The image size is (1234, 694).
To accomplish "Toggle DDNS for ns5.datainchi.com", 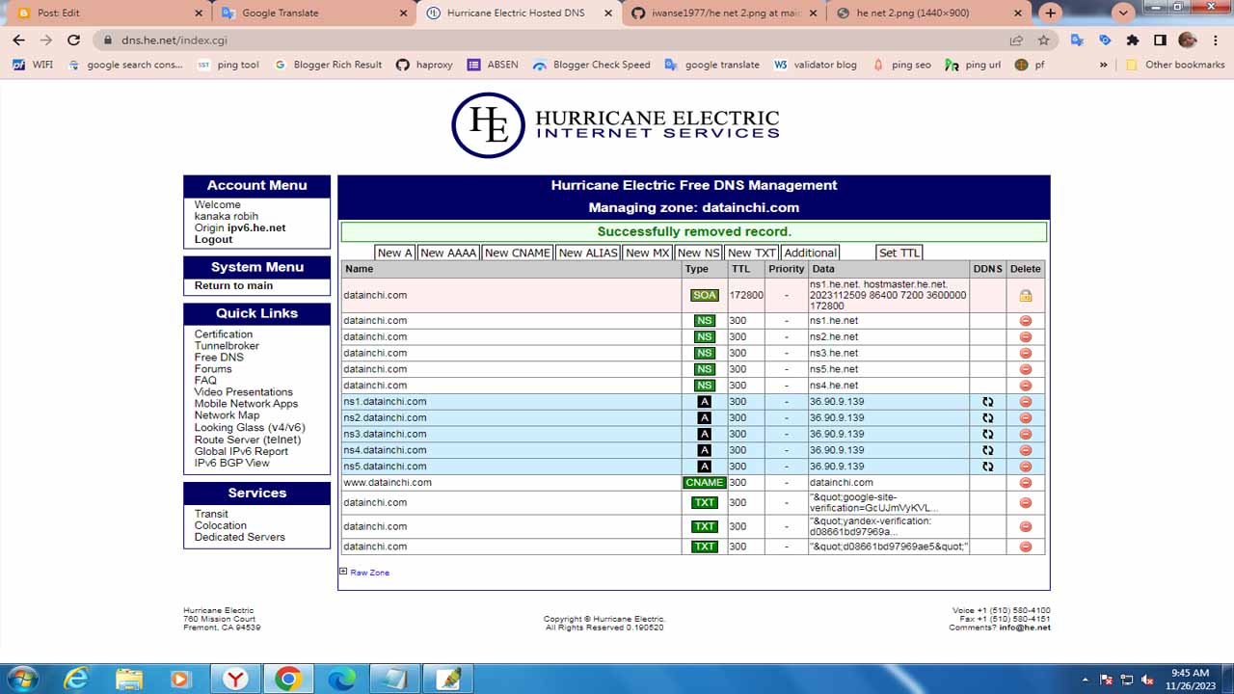I will [x=987, y=467].
